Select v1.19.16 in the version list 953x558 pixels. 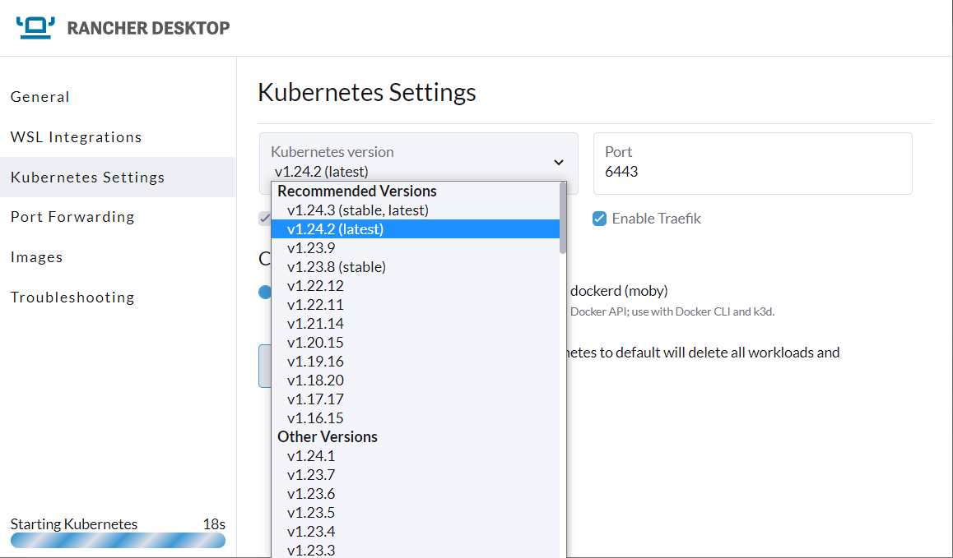point(415,362)
